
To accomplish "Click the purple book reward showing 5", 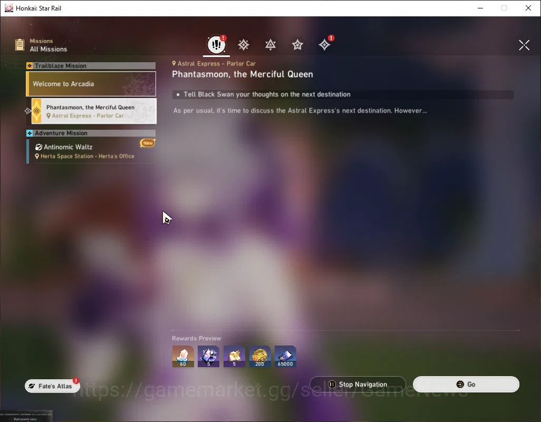I will (208, 357).
